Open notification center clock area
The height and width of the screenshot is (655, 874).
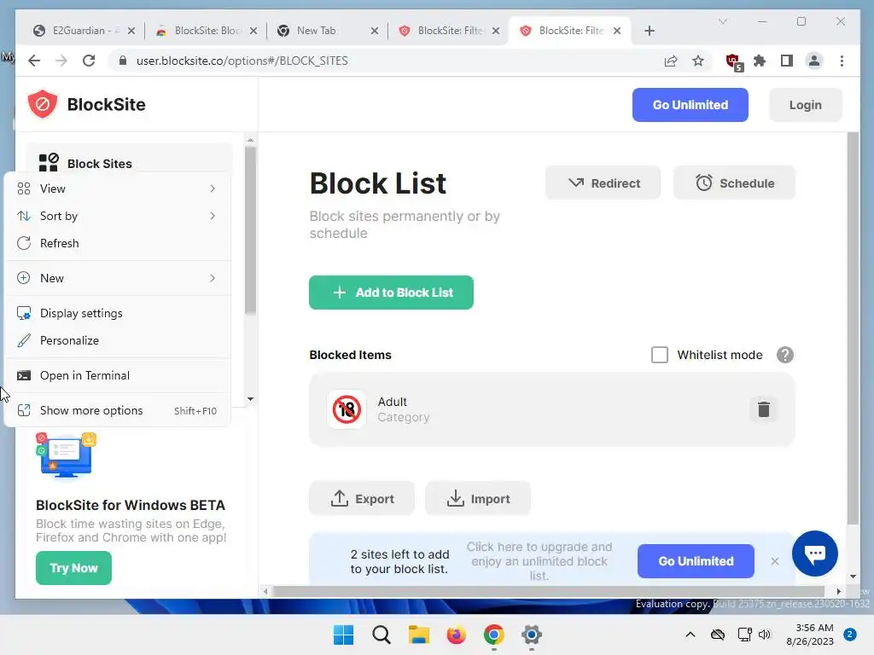[x=810, y=635]
